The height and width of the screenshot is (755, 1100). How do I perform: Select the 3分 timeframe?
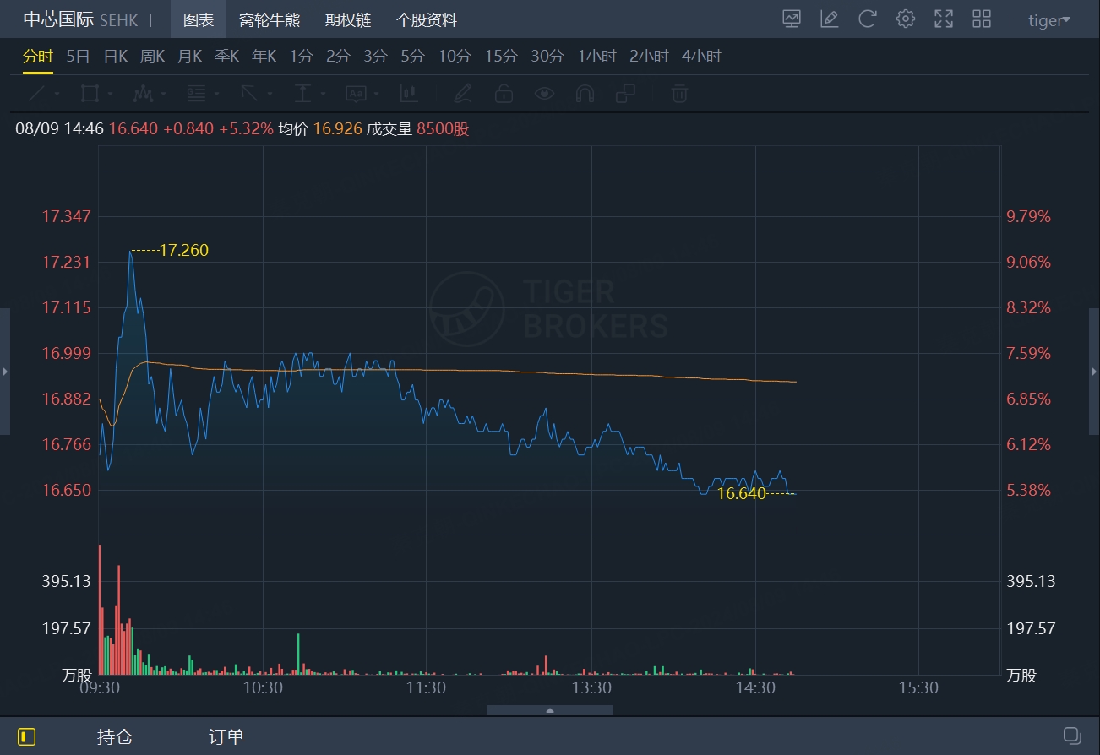click(x=375, y=57)
